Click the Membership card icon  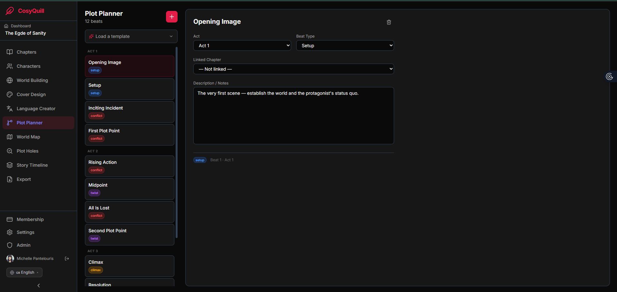click(x=10, y=219)
